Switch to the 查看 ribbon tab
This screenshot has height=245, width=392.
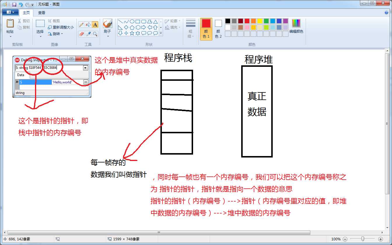(42, 13)
